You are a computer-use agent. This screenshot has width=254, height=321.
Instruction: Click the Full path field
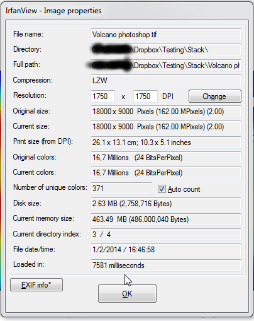coord(166,66)
